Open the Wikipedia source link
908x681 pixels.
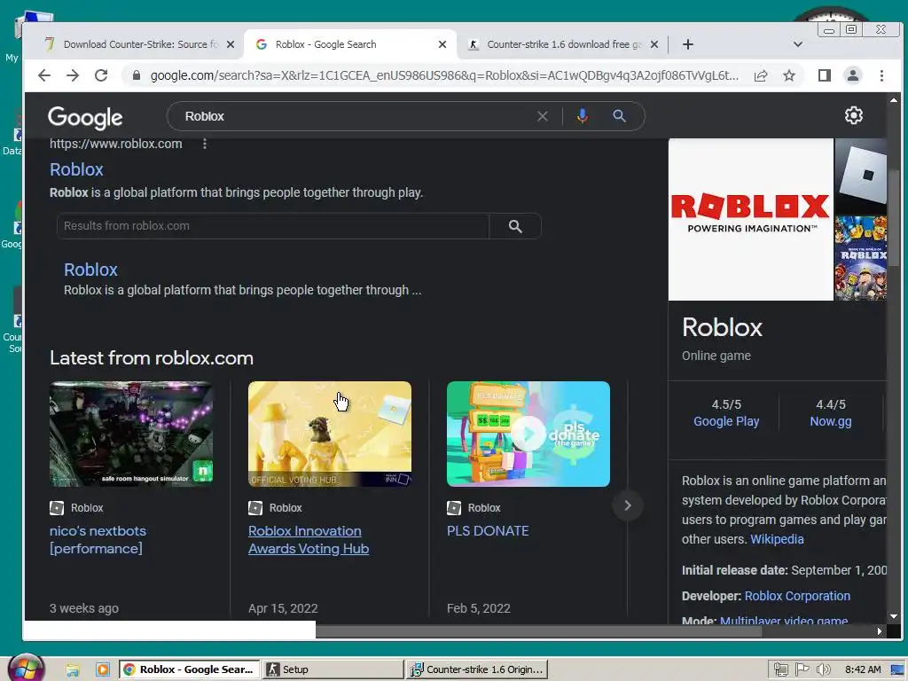tap(777, 539)
